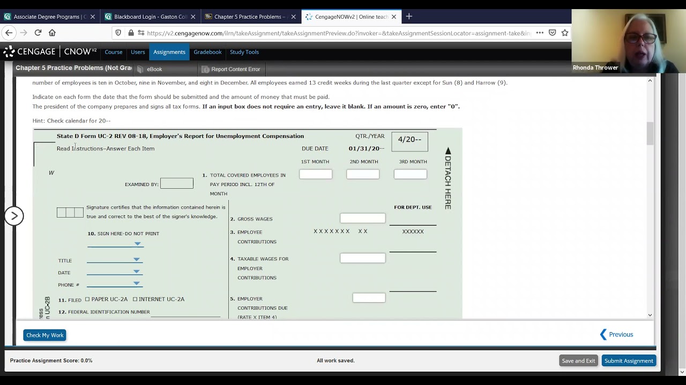Screen dimensions: 686x385
Task: Reload the current page
Action: 38,33
